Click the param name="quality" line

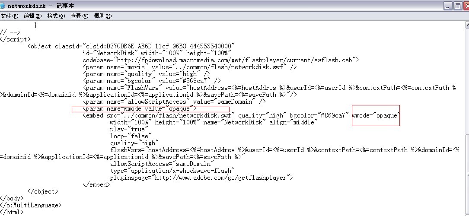[147, 74]
